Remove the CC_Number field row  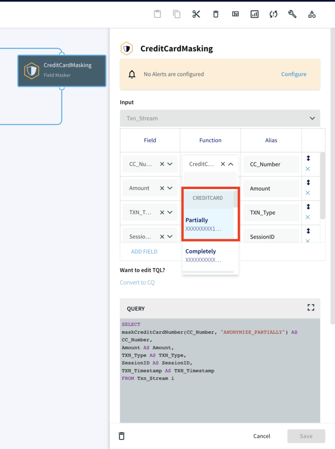tap(307, 169)
